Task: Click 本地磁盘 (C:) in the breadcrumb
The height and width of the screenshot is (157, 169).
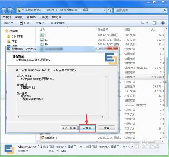Action: 33,10
